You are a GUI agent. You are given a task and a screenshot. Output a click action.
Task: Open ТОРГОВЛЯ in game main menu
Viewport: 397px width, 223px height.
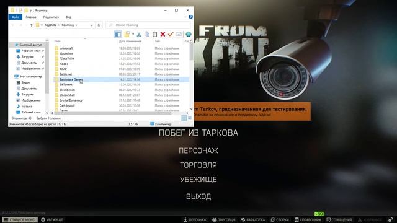click(x=198, y=165)
